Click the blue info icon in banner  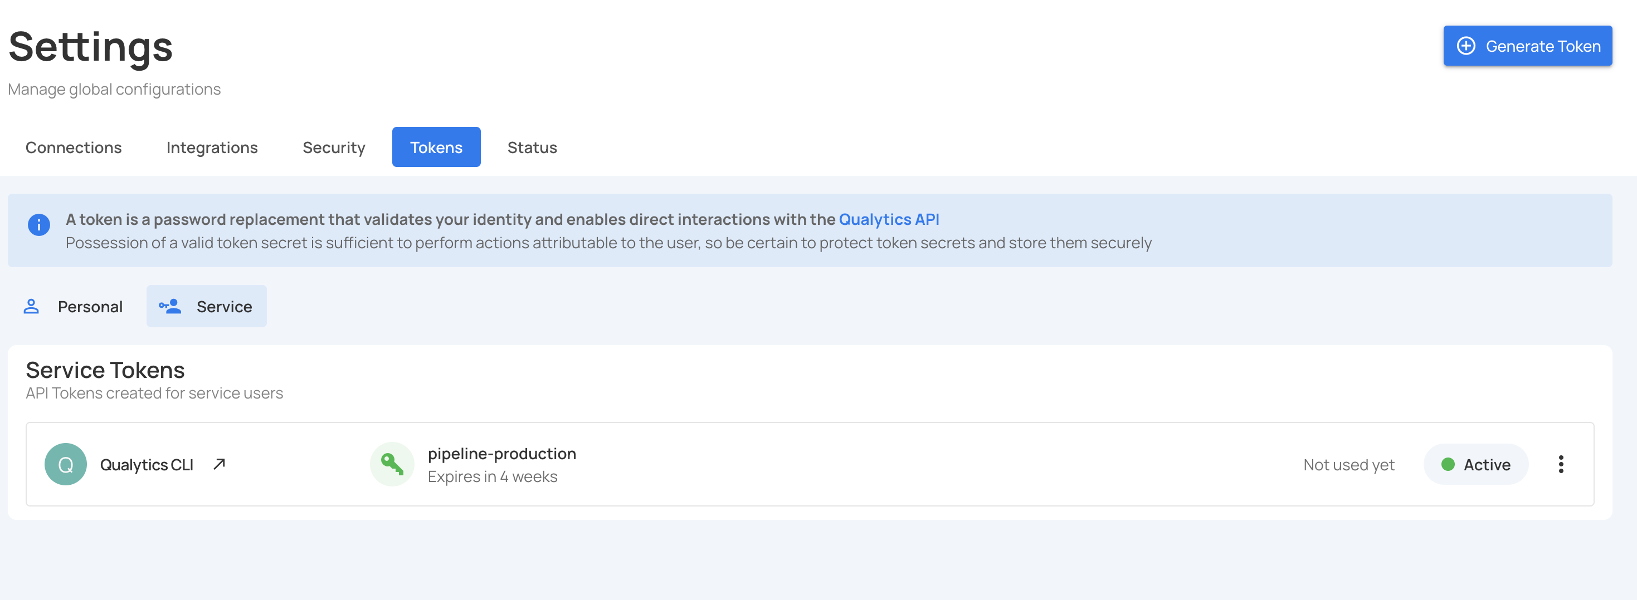pyautogui.click(x=39, y=225)
